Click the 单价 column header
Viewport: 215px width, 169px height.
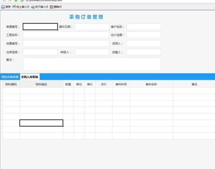(x=90, y=84)
